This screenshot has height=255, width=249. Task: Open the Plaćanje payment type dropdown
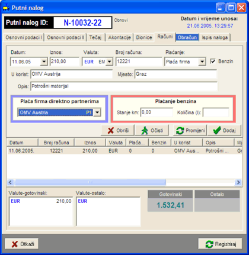[x=202, y=62]
